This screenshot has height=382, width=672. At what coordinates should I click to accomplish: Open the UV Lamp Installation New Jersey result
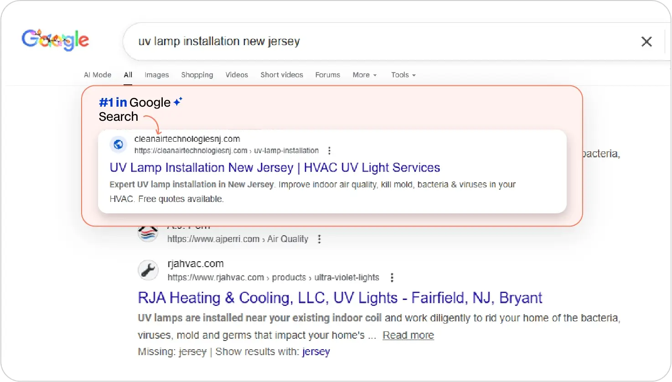click(x=274, y=168)
